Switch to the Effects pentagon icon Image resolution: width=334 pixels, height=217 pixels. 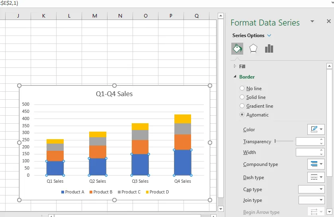(x=253, y=49)
